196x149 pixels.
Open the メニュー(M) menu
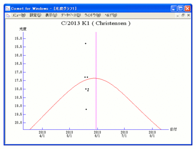(x=19, y=15)
